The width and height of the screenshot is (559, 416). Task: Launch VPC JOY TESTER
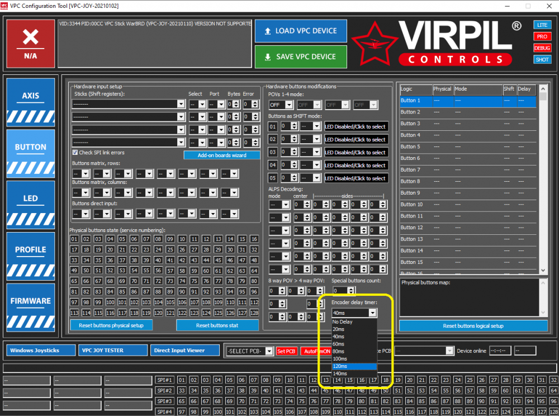[x=113, y=351]
